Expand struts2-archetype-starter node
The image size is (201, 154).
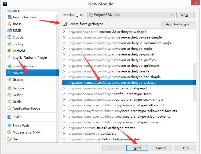(x=64, y=128)
